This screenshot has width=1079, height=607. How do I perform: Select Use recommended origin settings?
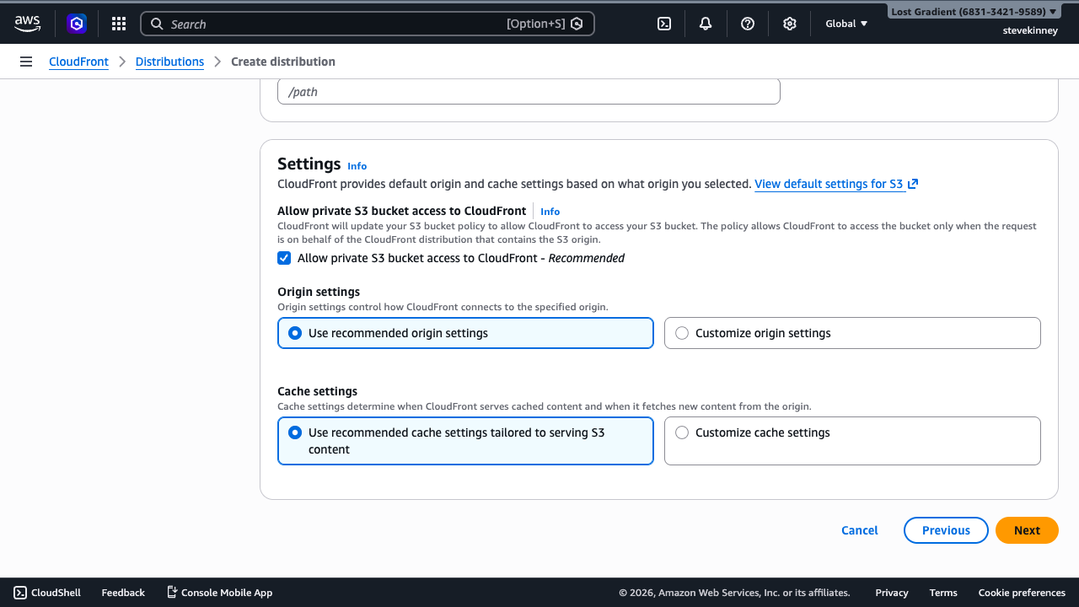[465, 333]
